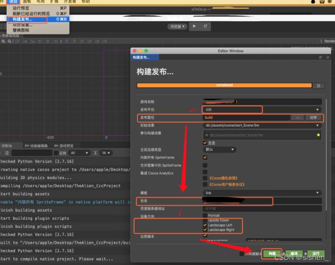Click the refresh preview icon
The image size is (335, 265).
coord(205,26)
